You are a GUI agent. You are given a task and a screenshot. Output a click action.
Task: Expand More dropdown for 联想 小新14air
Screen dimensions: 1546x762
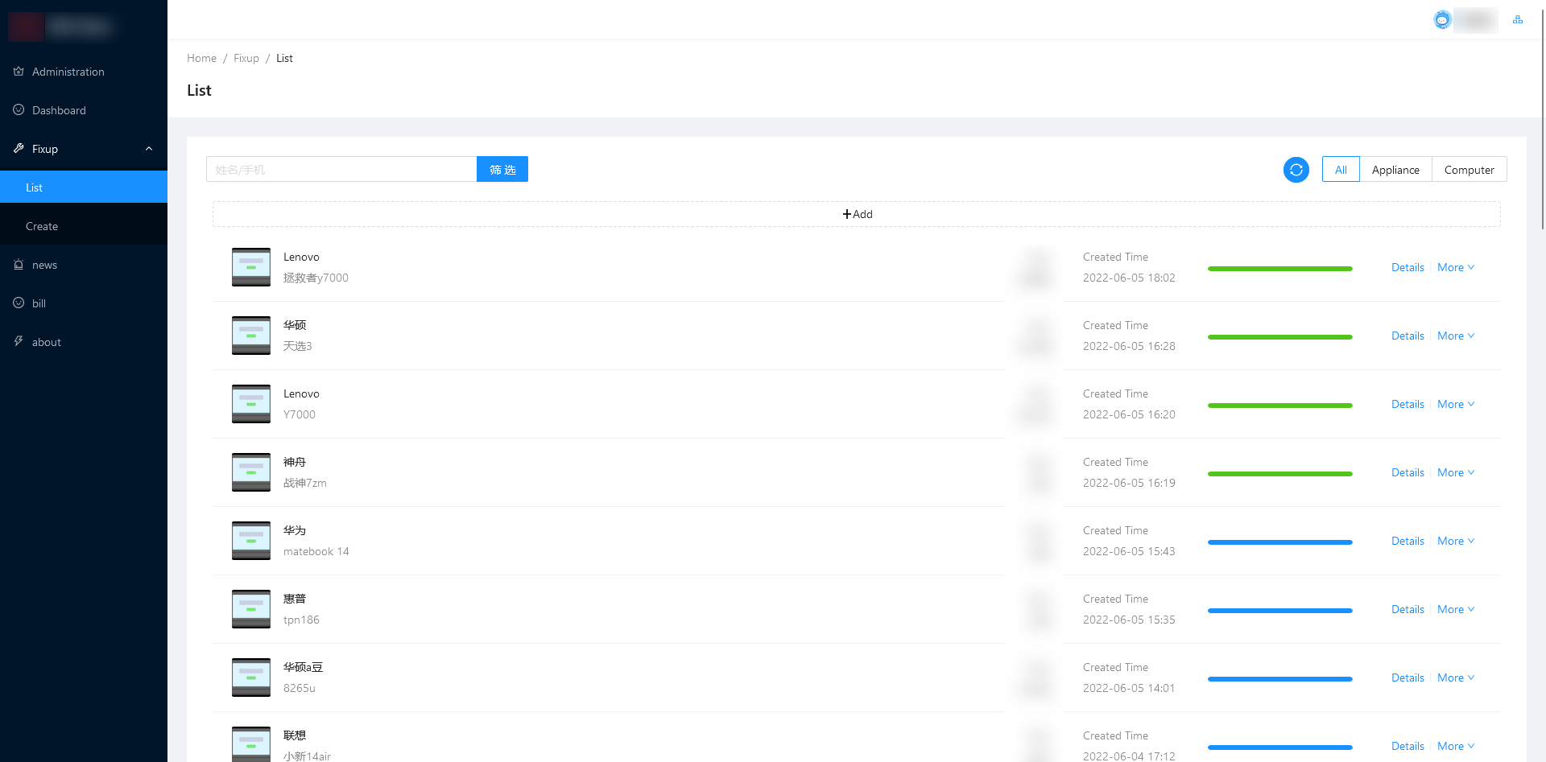click(x=1456, y=746)
